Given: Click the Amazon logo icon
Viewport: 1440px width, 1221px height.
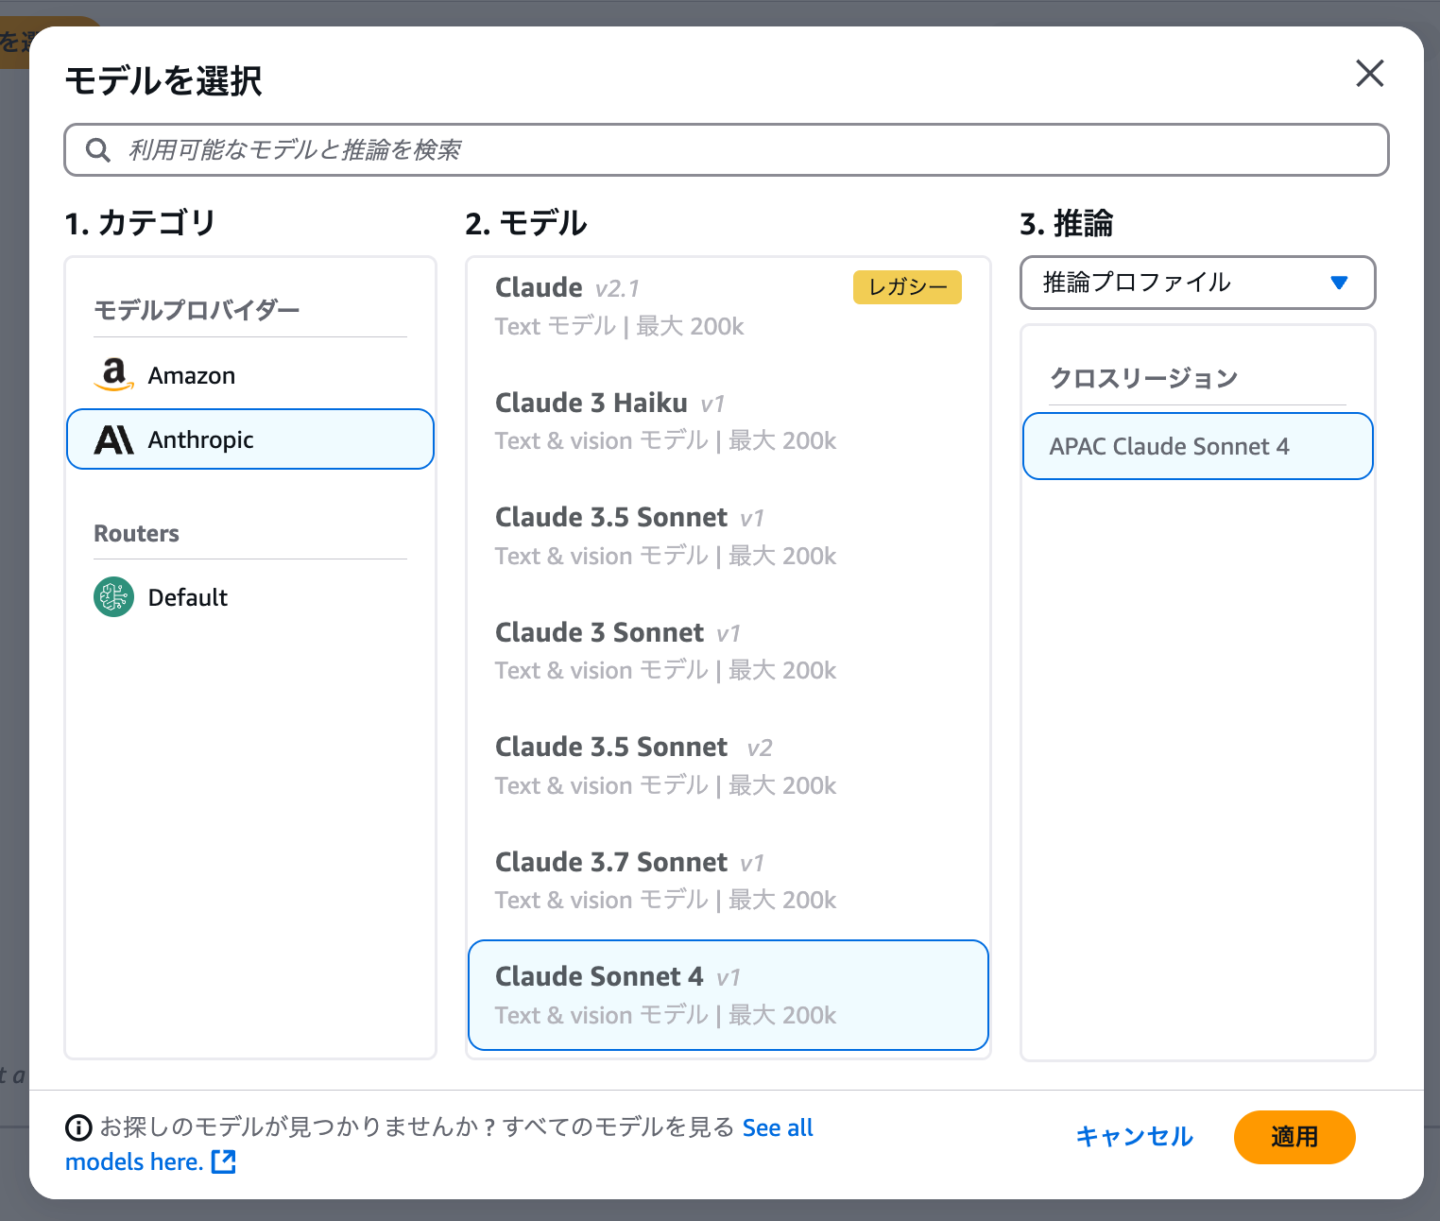Looking at the screenshot, I should pyautogui.click(x=114, y=374).
